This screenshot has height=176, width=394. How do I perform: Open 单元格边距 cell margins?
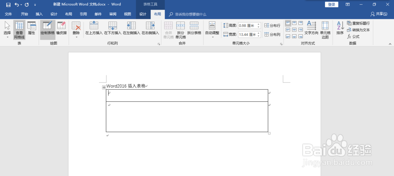point(325,30)
